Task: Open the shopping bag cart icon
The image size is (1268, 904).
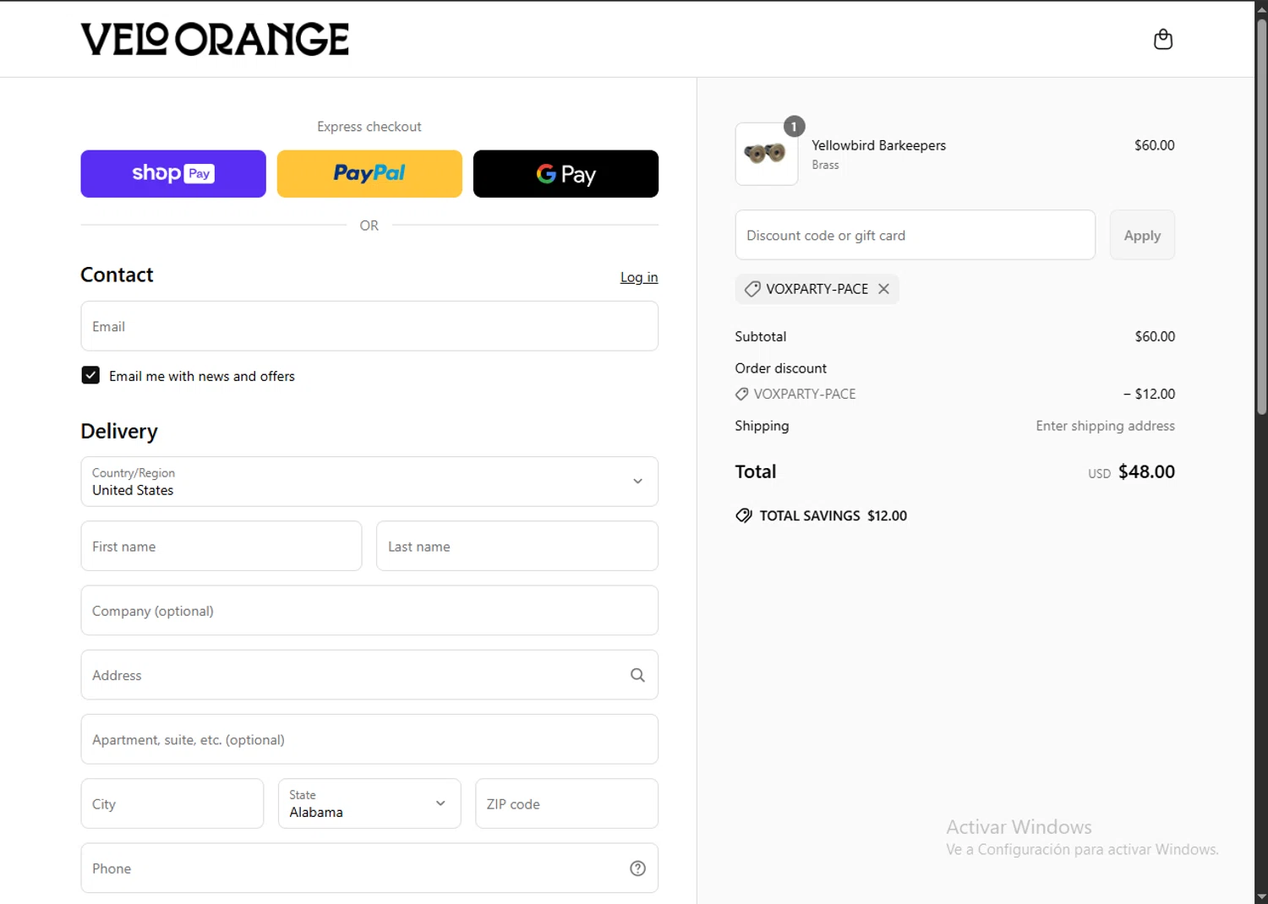Action: tap(1163, 39)
